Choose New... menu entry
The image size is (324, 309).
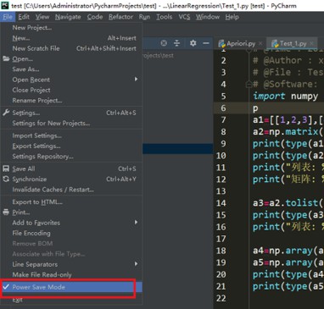click(x=70, y=38)
